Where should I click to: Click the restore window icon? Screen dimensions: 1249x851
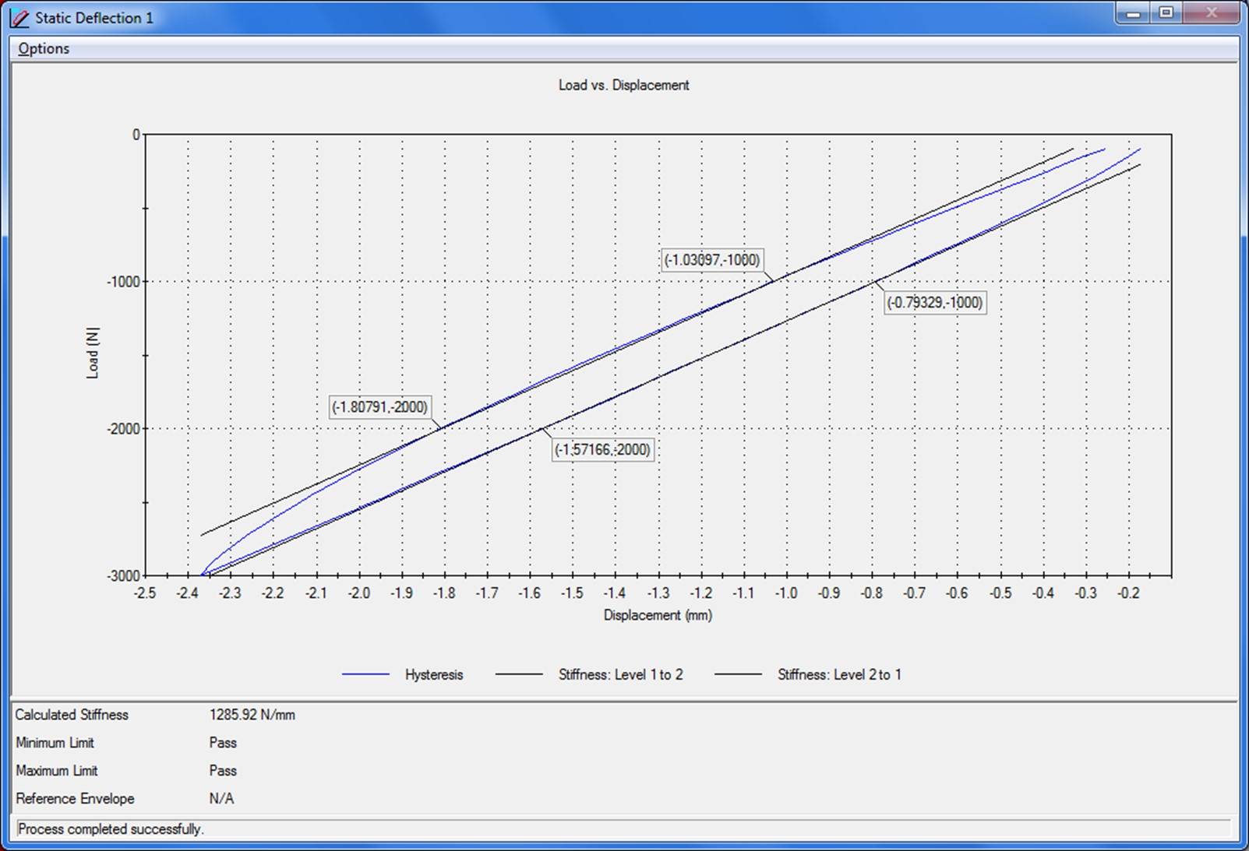1166,13
